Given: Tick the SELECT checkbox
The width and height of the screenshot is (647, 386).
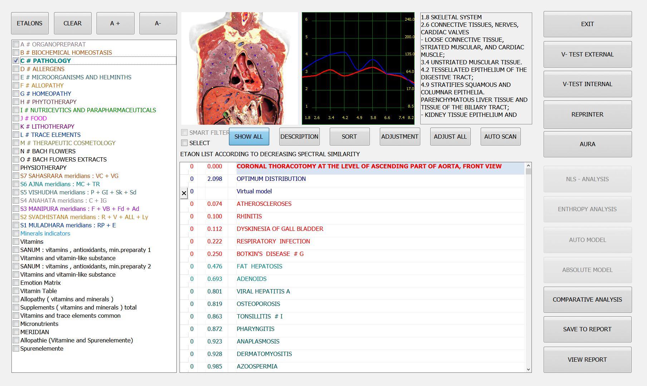Looking at the screenshot, I should pos(185,143).
